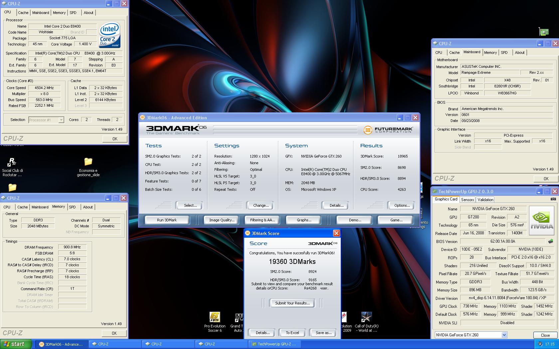559x349 pixels.
Task: Open the Economia e gestione_slide folder
Action: (x=88, y=167)
